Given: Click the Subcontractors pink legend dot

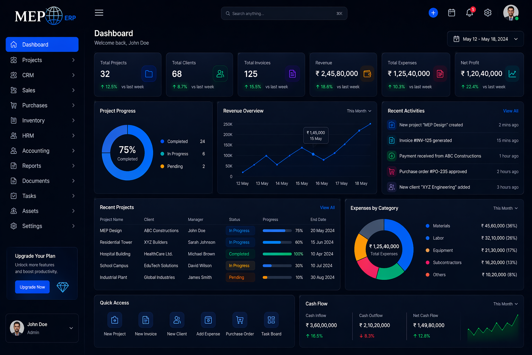Looking at the screenshot, I should [x=427, y=262].
